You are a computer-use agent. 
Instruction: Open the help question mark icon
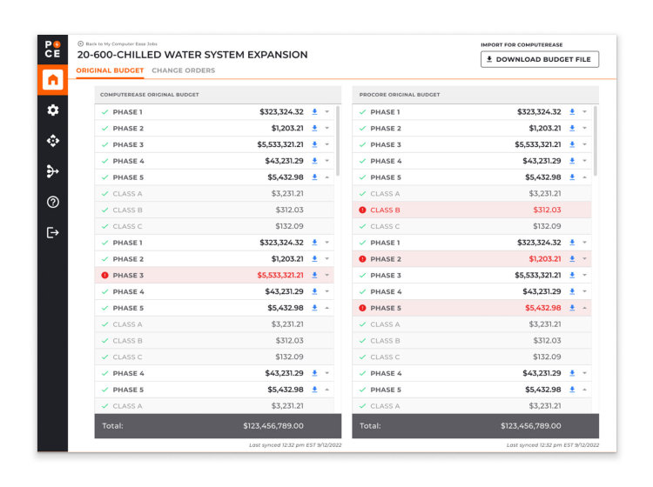(x=53, y=202)
